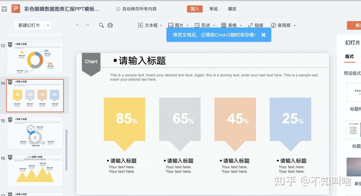This screenshot has width=361, height=196.
Task: Expand the table dropdown arrow
Action: [241, 25]
